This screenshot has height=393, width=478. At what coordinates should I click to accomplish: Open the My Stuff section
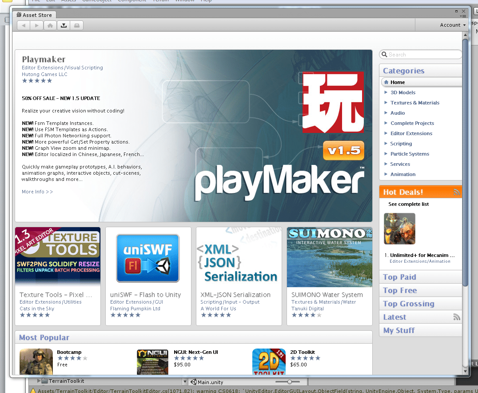[x=420, y=330]
